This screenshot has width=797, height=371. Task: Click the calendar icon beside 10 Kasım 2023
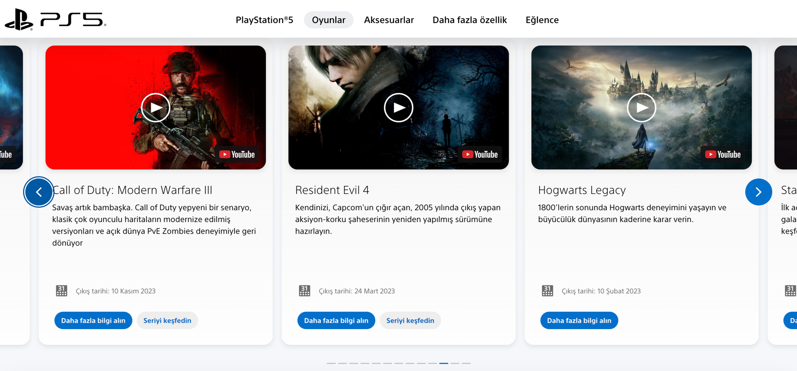click(61, 291)
